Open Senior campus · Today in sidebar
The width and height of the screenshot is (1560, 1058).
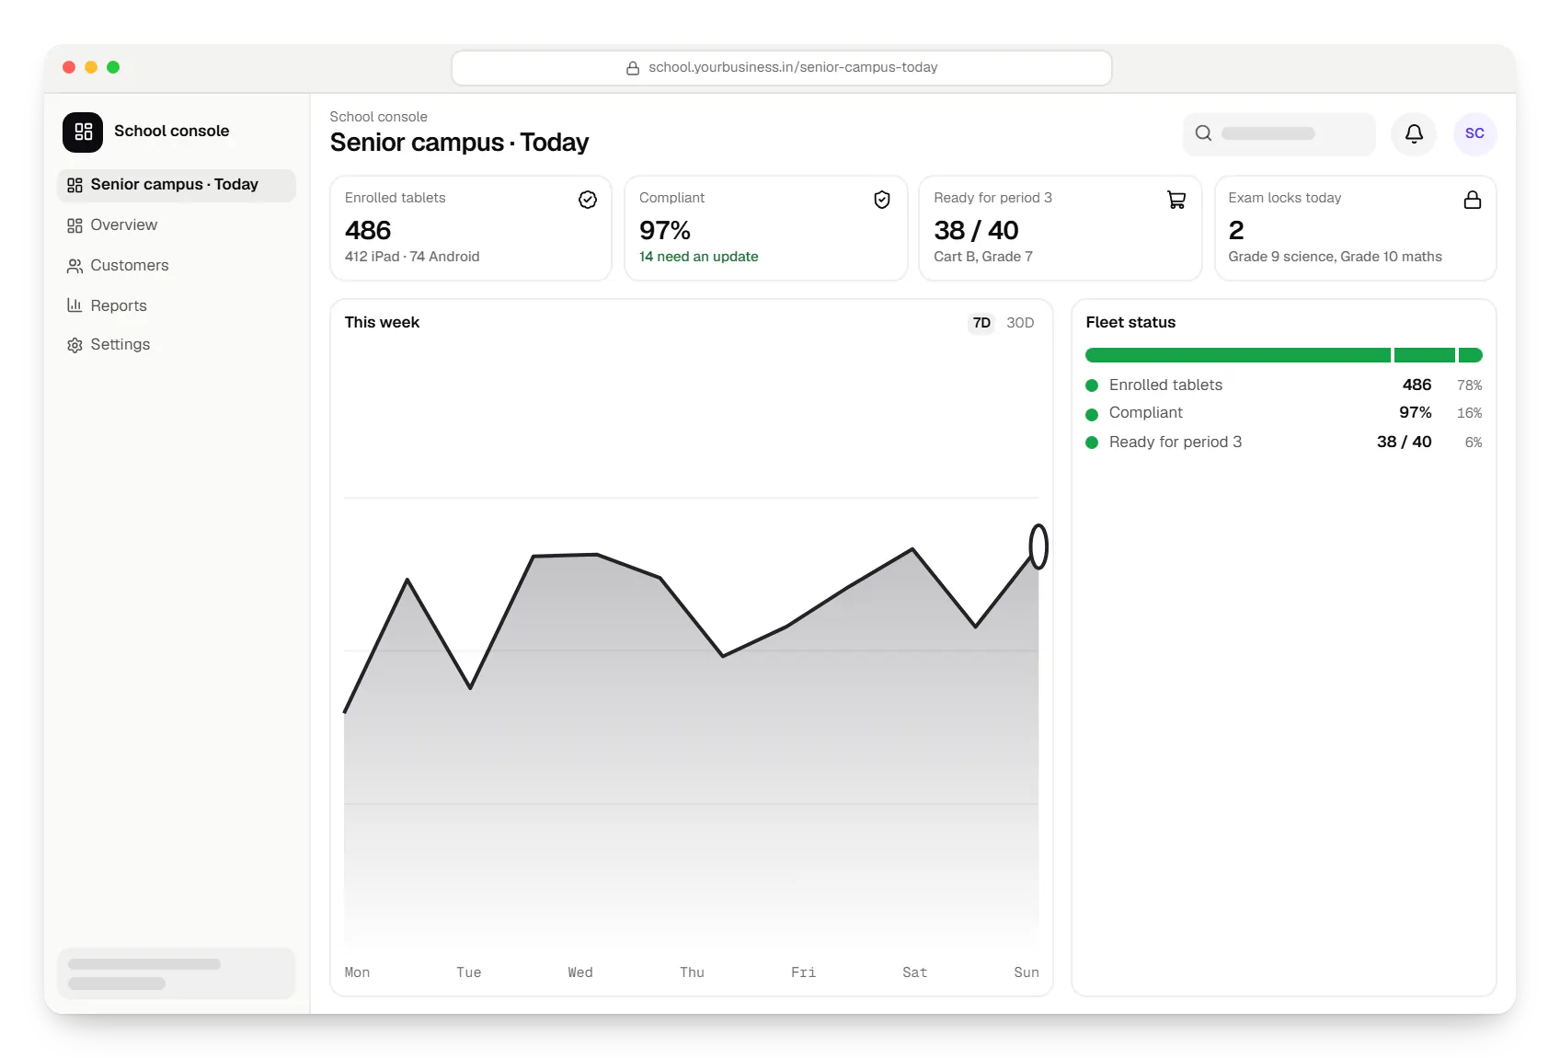click(x=177, y=185)
